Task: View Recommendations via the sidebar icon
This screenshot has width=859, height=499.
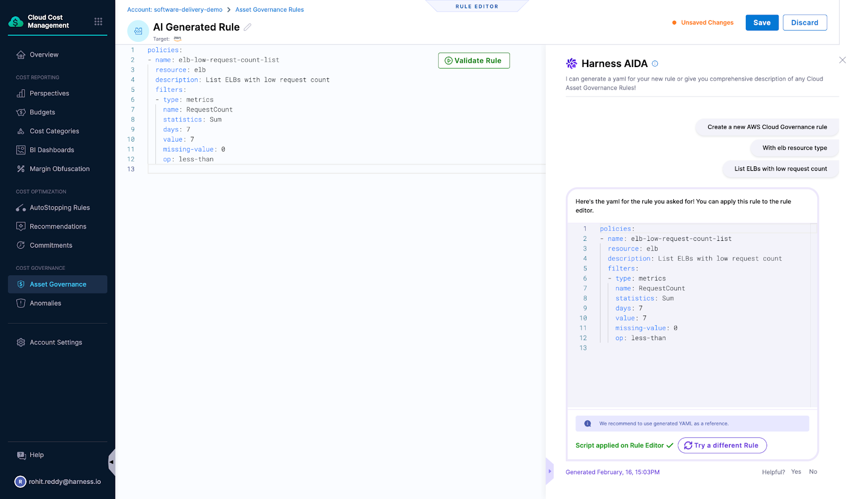Action: pyautogui.click(x=20, y=226)
